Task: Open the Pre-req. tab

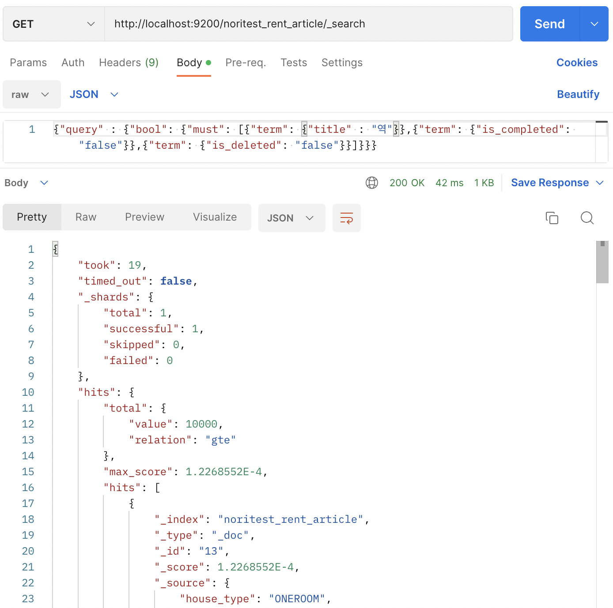Action: click(246, 63)
